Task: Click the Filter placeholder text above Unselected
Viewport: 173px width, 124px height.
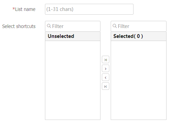Action: tap(58, 26)
